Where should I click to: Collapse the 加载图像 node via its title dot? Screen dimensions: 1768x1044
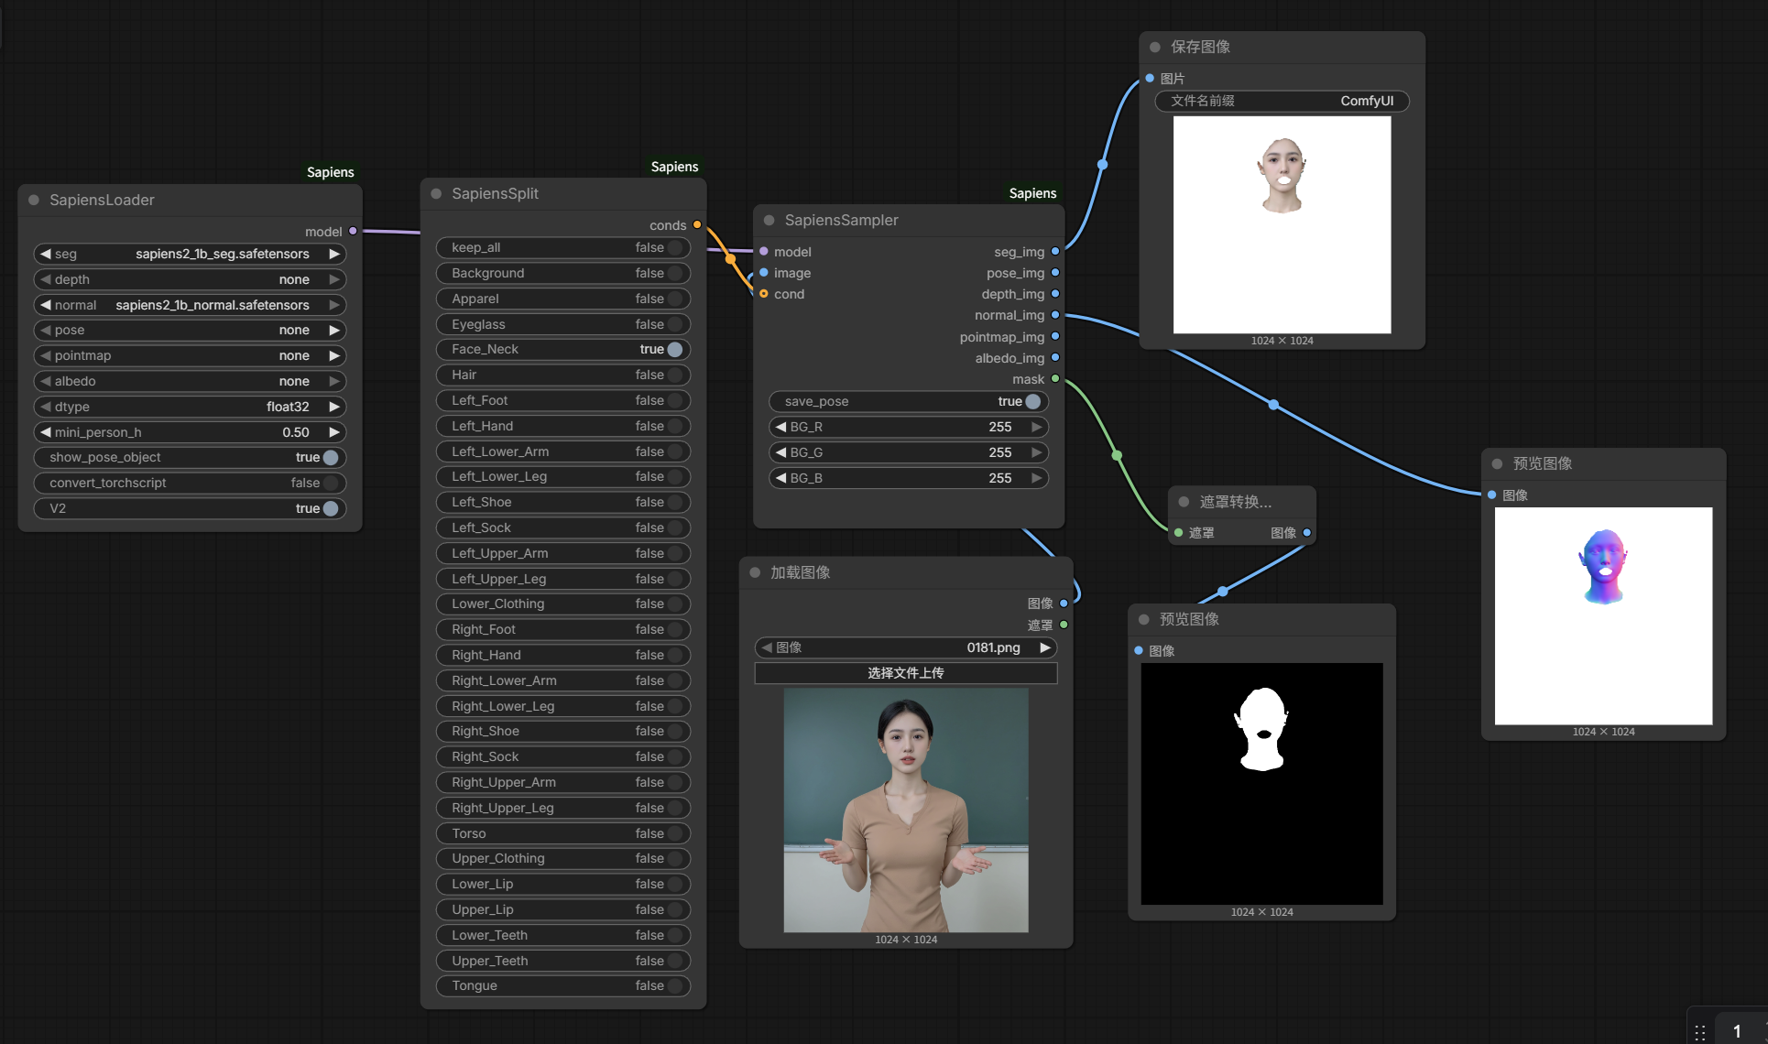[756, 572]
